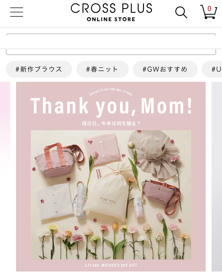
Task: Select the #春ニット tag
Action: tap(102, 69)
